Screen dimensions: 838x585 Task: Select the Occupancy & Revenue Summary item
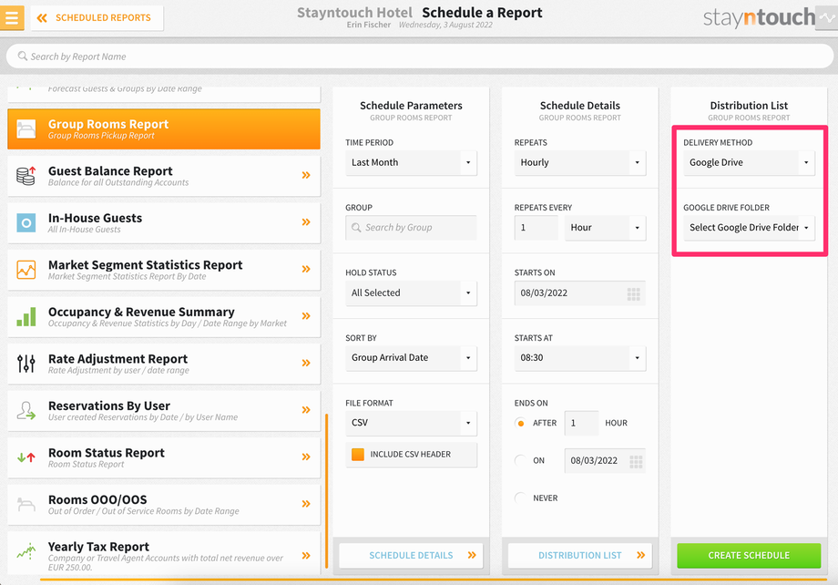(x=164, y=316)
